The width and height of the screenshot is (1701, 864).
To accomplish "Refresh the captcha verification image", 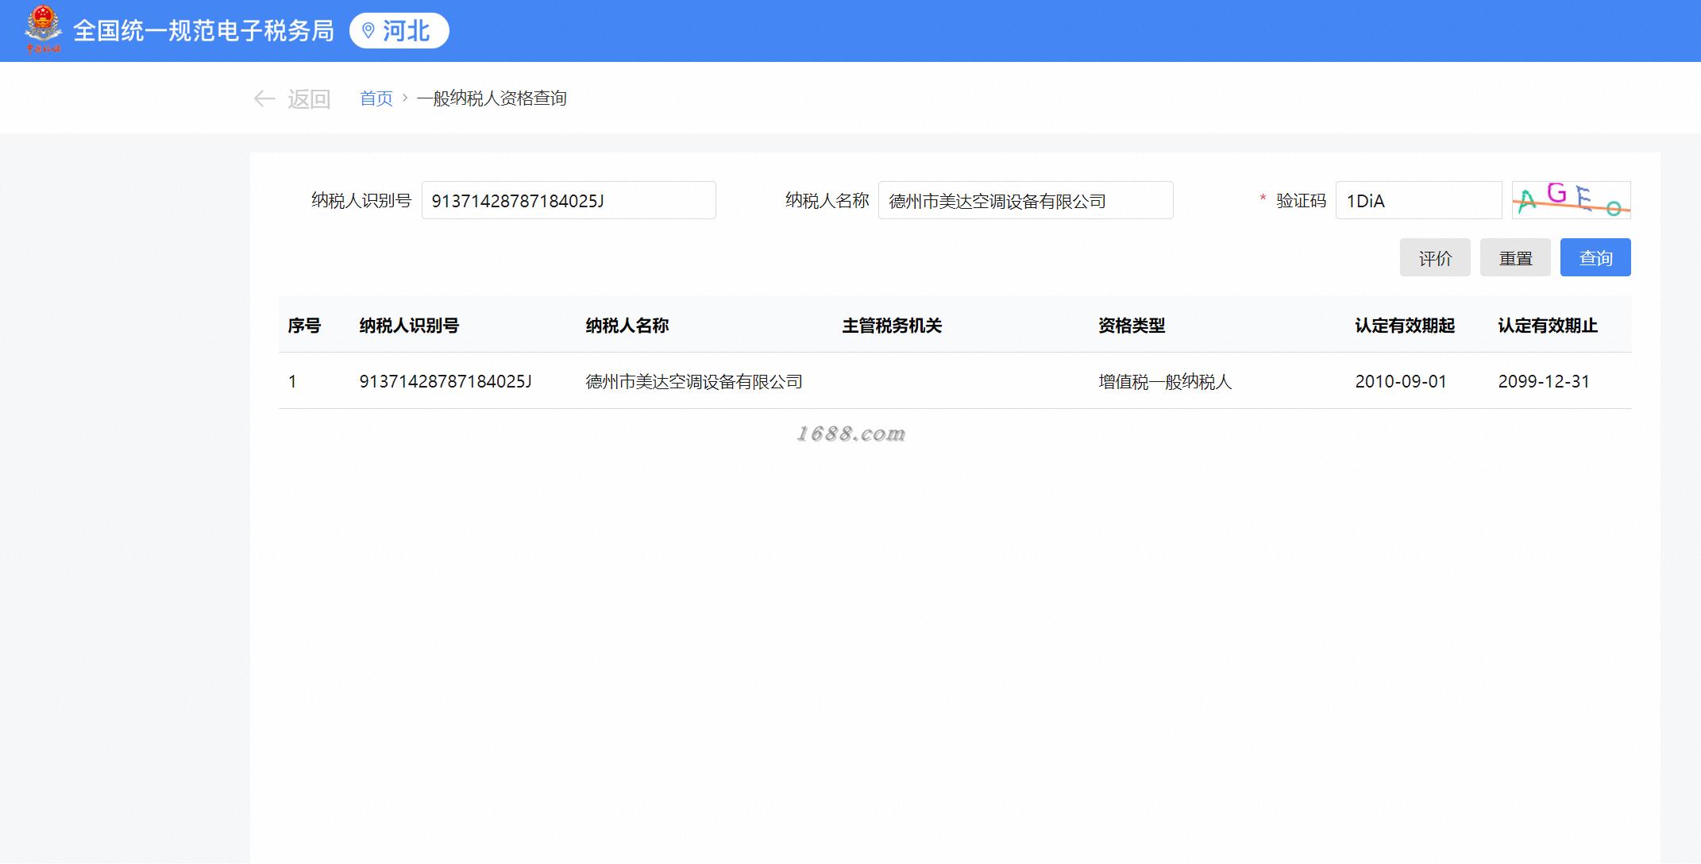I will tap(1570, 200).
